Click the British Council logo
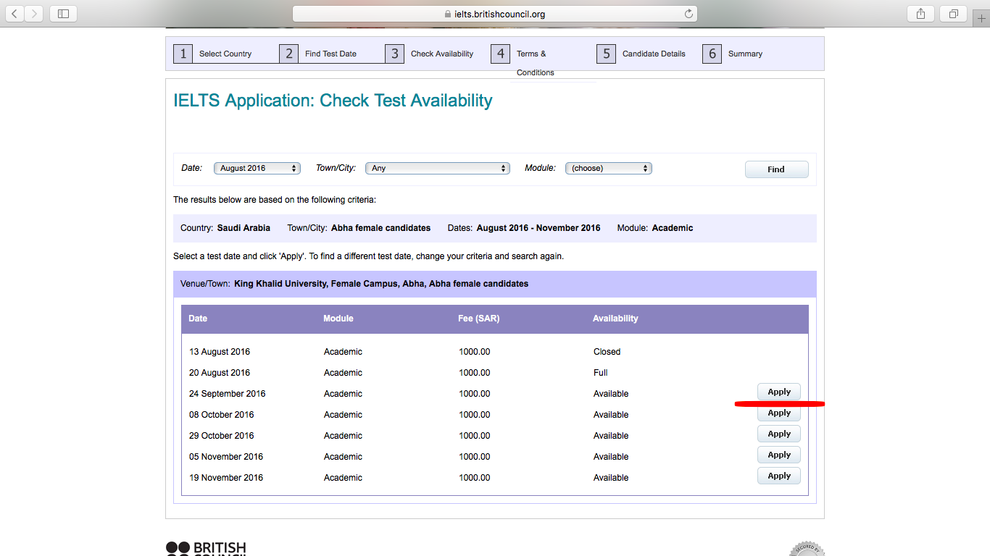Image resolution: width=990 pixels, height=556 pixels. (x=206, y=548)
